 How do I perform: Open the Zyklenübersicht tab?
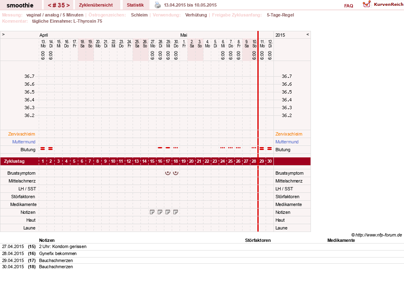96,5
